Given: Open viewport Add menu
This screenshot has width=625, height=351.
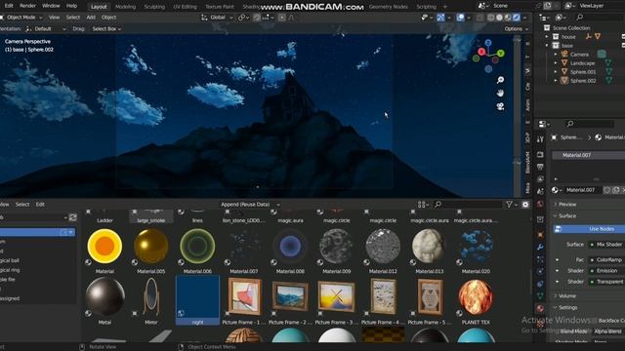Looking at the screenshot, I should click(x=91, y=18).
